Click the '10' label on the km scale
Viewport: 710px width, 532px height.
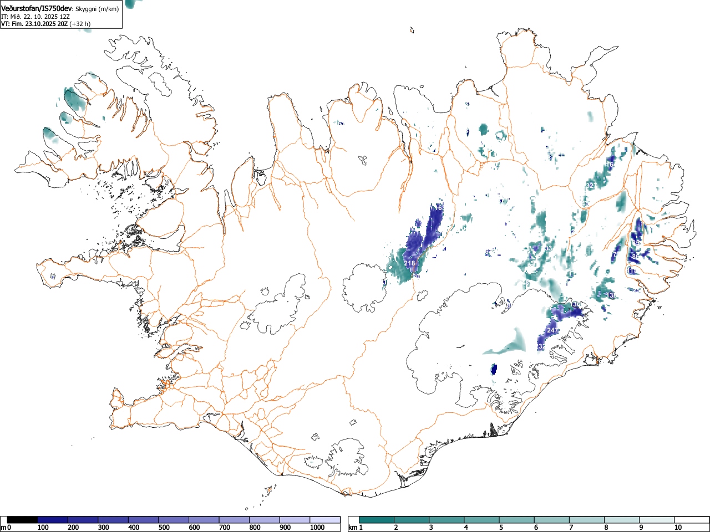[x=678, y=528]
